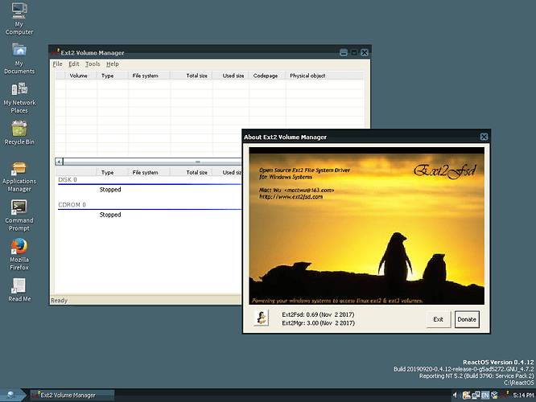Click the Donate button
Screen dimensions: 536x402
tap(467, 319)
